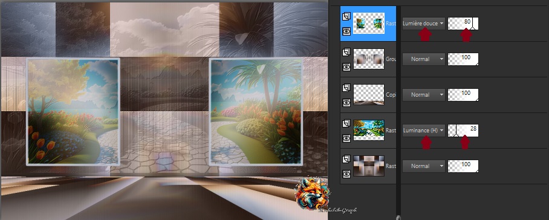
Task: Hide the Copy layer with its eye icon
Action: [x=346, y=103]
